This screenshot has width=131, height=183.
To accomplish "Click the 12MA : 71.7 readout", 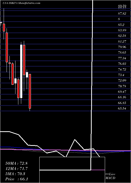I will coord(16,169).
